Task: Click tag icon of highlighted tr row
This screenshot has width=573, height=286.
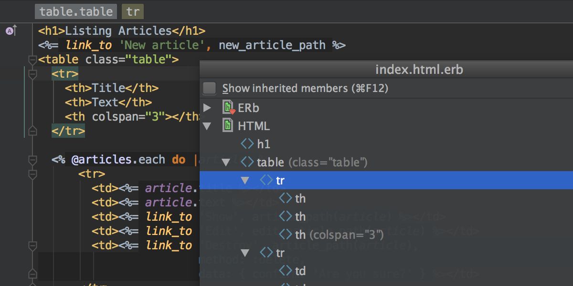Action: click(x=266, y=180)
